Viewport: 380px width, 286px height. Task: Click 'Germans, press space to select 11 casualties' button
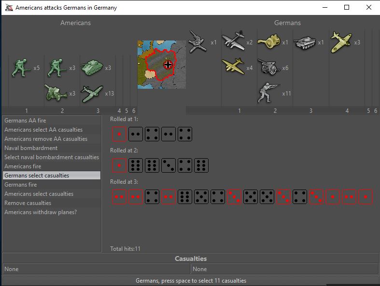(191, 281)
